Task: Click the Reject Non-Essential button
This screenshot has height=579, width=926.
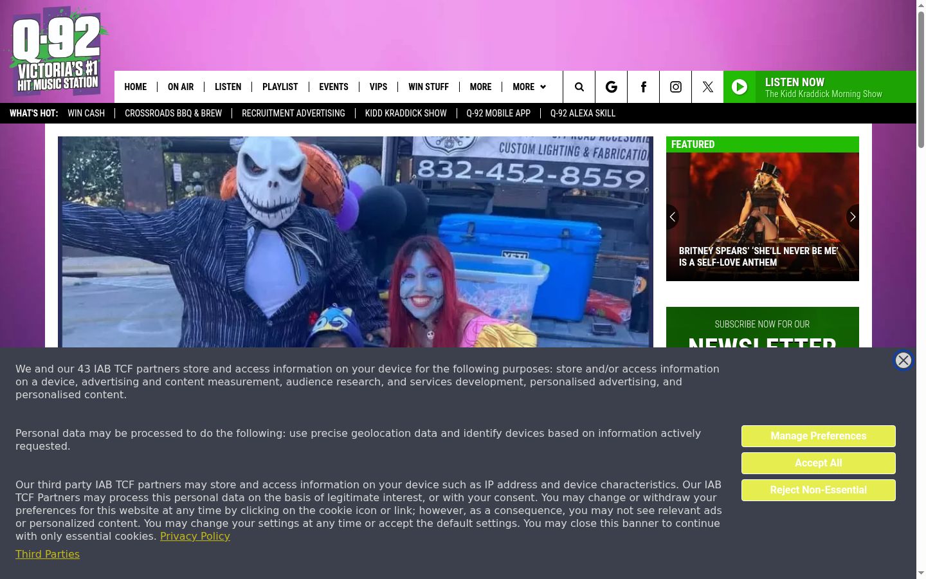Action: click(x=818, y=490)
